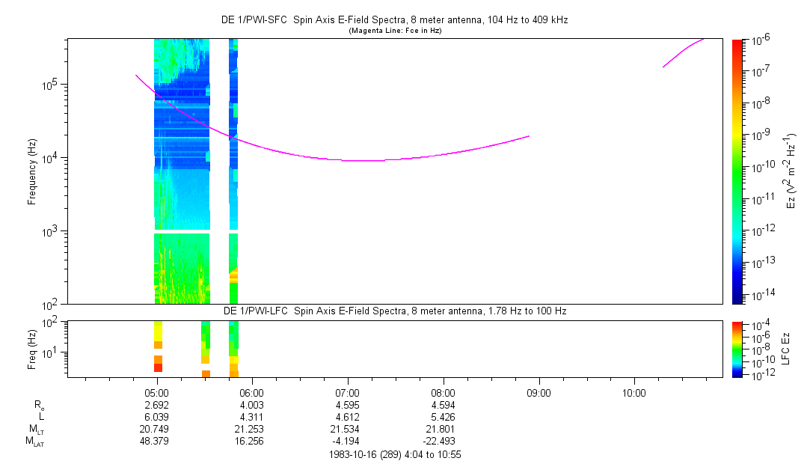Screen dimensions: 810x464
Task: Click the vertical Frequency (Hz) axis label
Action: pyautogui.click(x=32, y=171)
